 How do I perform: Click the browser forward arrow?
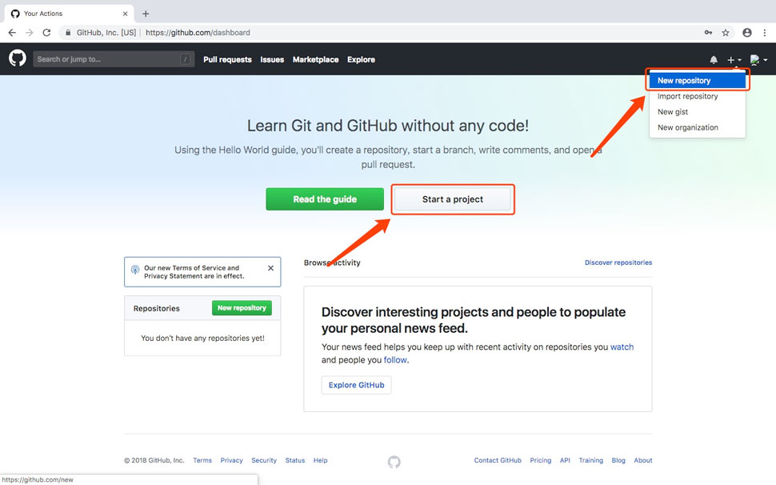click(x=29, y=33)
